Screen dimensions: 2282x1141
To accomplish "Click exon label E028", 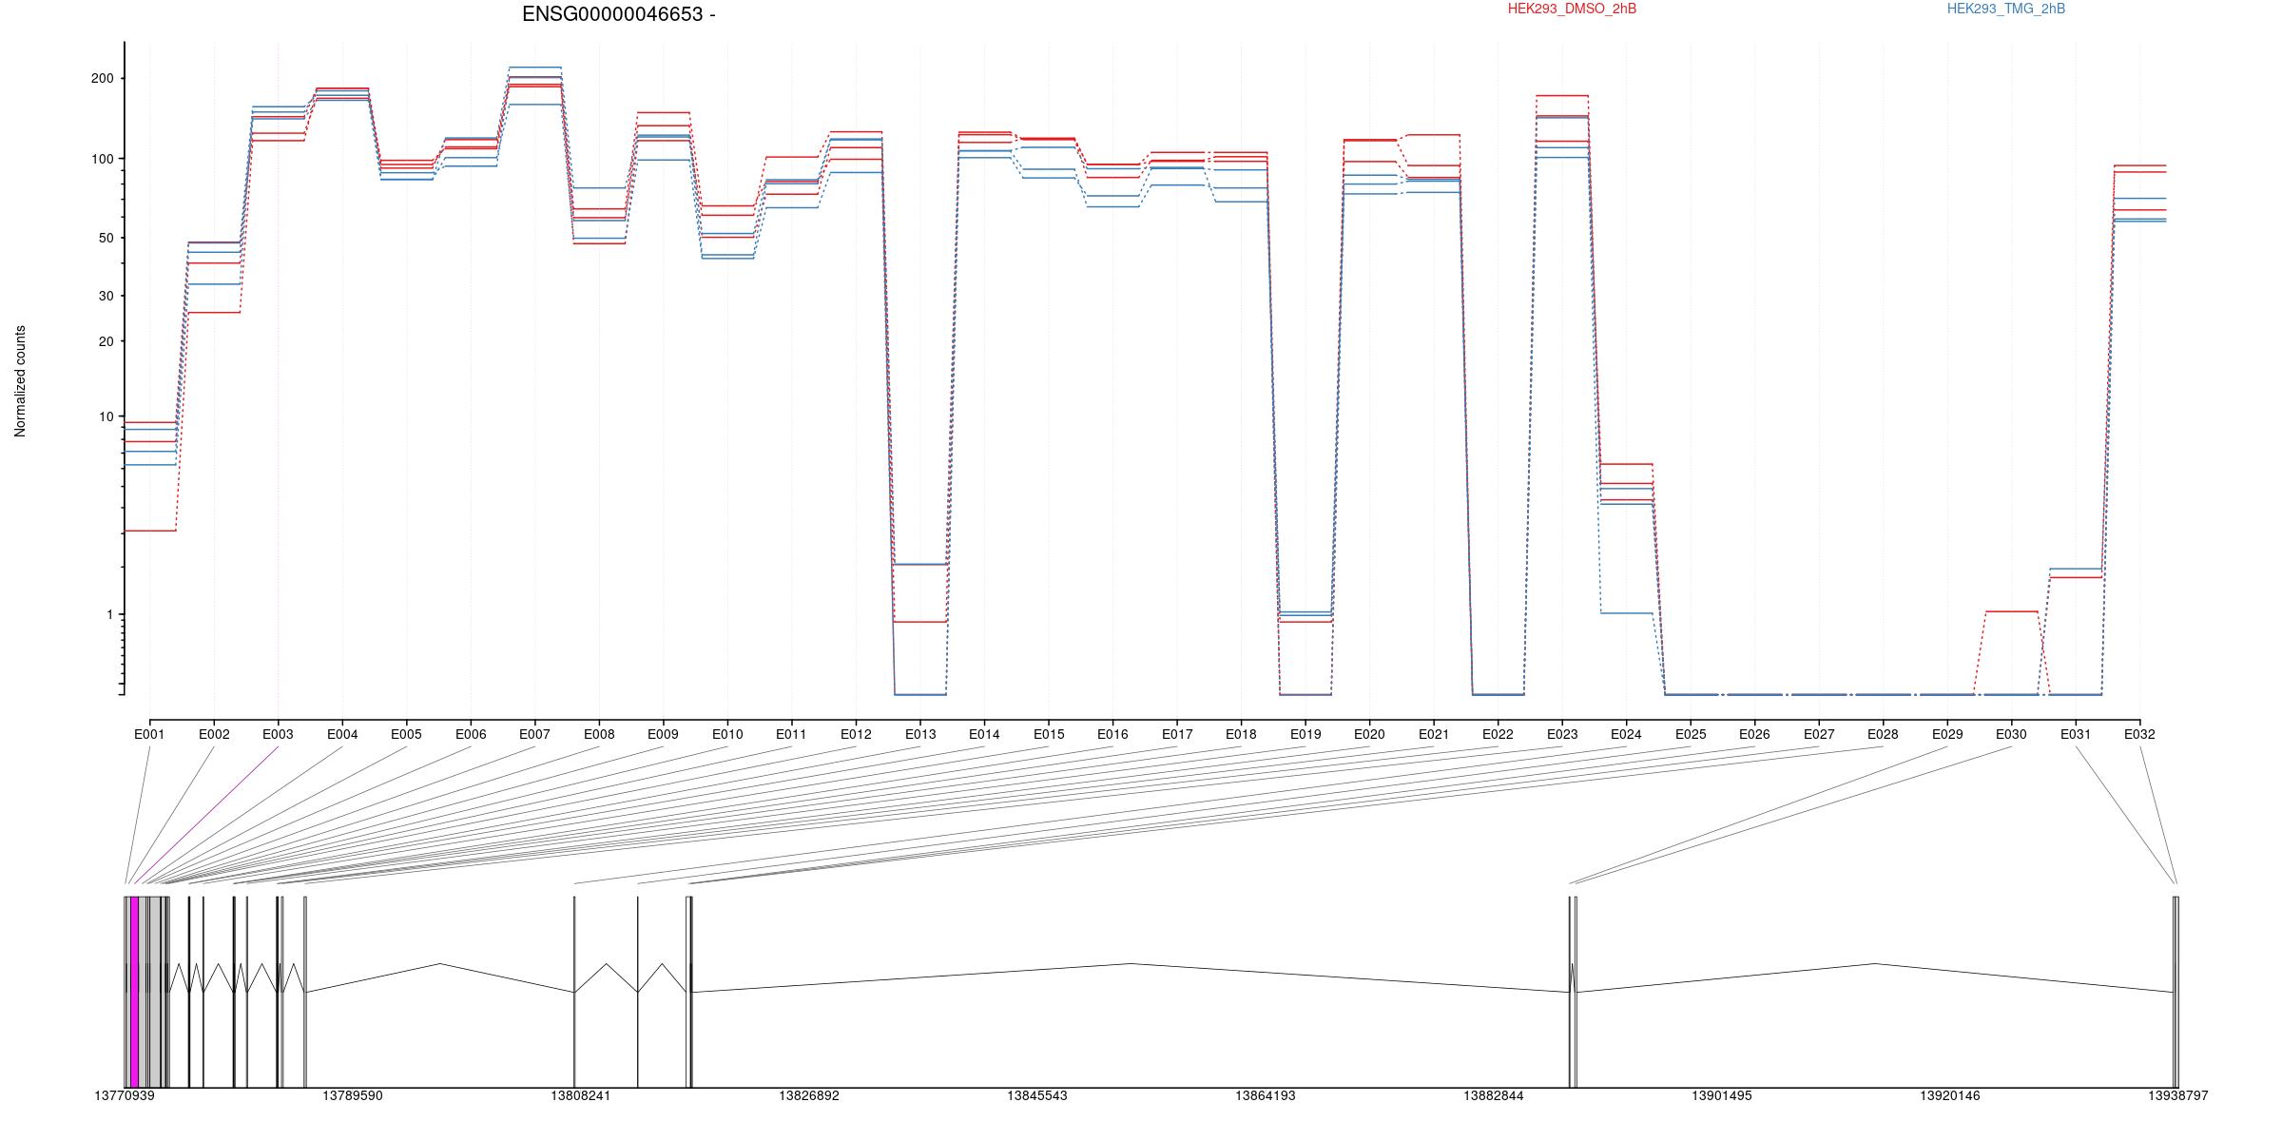I will 1883,734.
